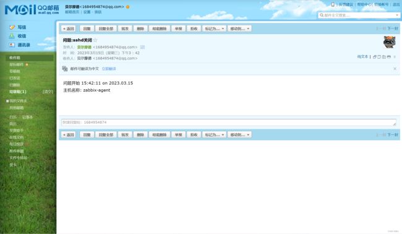Click 拒收 in the upper toolbar
402x234 pixels.
194,28
